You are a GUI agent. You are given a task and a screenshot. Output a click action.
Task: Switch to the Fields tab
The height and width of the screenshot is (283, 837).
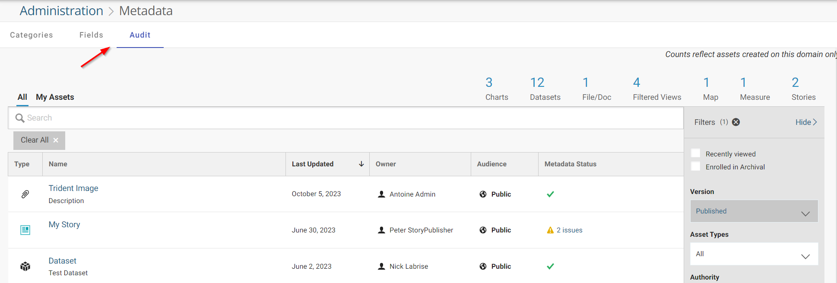[91, 35]
